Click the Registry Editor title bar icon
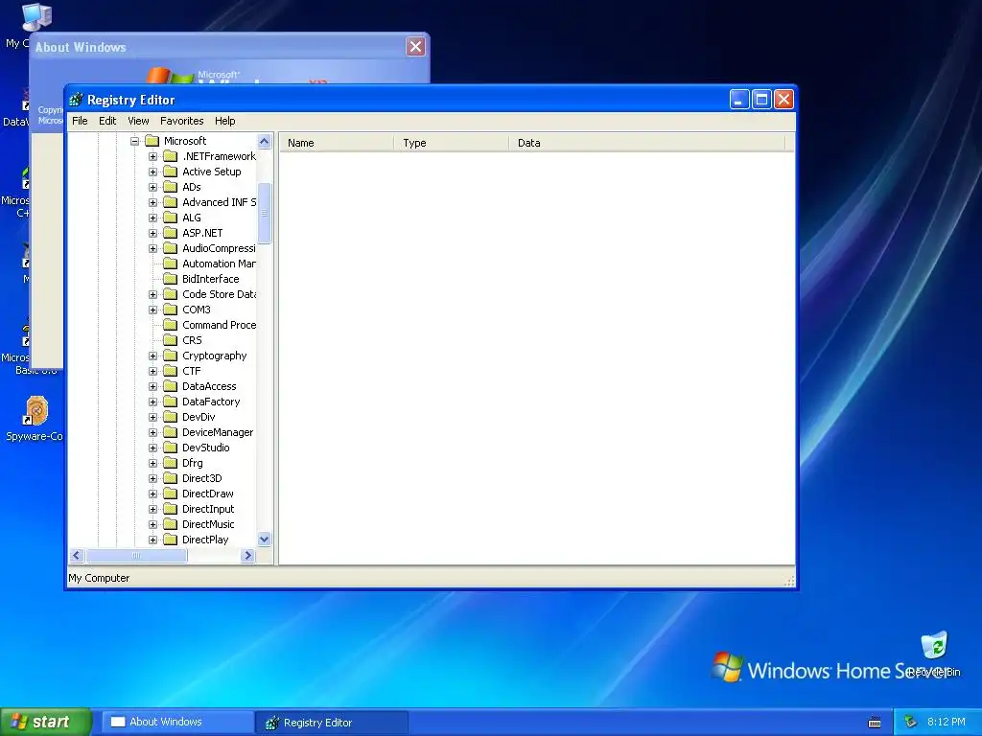 (x=76, y=100)
